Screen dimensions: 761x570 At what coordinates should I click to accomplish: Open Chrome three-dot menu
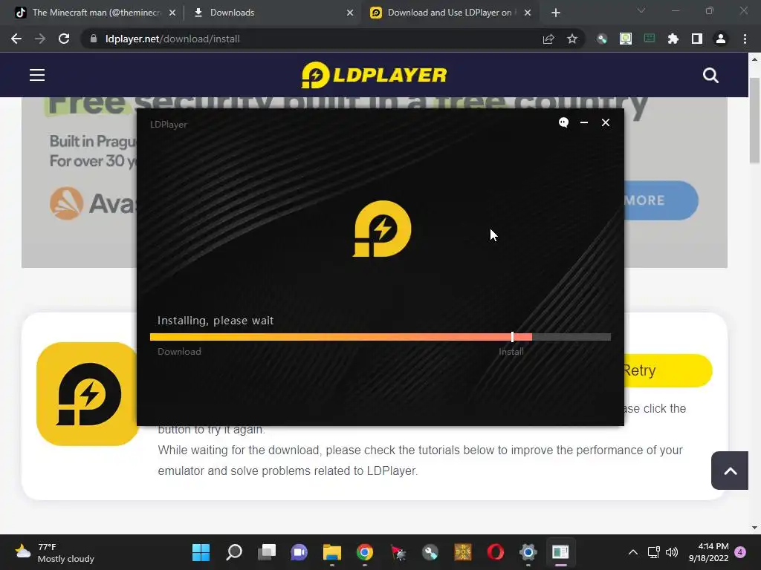click(x=745, y=39)
